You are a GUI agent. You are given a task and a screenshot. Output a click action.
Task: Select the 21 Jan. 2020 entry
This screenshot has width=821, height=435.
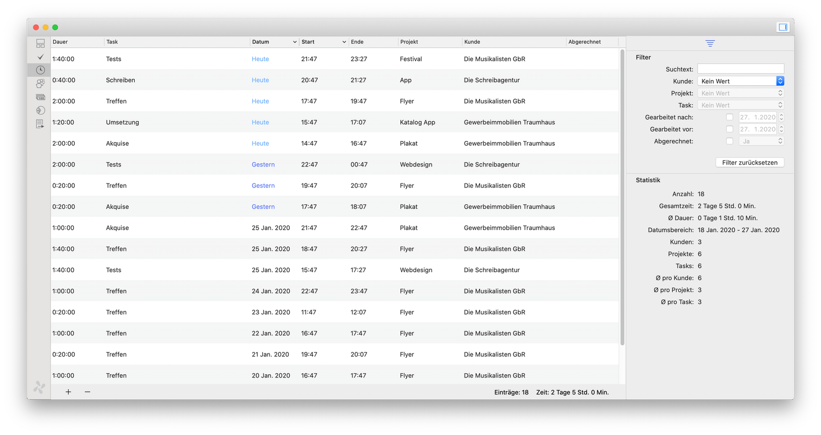335,354
